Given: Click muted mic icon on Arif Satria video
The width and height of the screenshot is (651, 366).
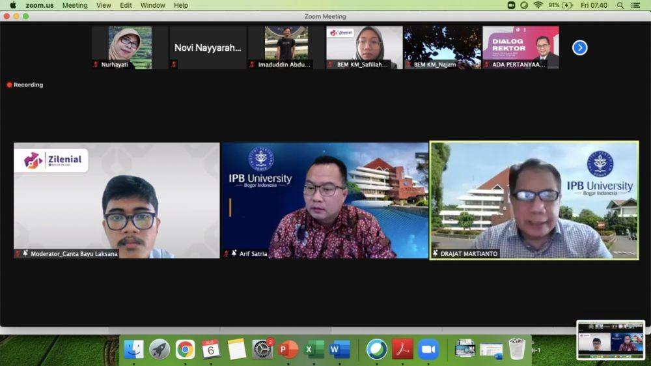Looking at the screenshot, I should (x=227, y=253).
